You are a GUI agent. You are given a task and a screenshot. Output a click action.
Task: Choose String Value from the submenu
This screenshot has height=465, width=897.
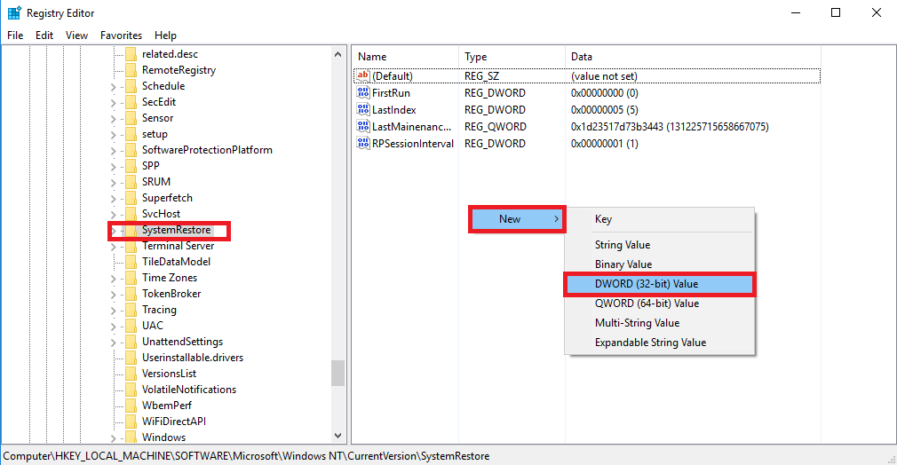click(x=660, y=245)
